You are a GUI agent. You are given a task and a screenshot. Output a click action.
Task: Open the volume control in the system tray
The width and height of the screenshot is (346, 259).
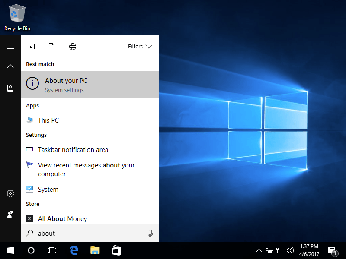pos(291,250)
